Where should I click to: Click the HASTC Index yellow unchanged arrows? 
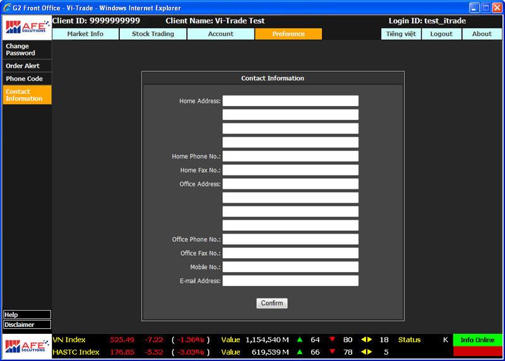point(367,352)
